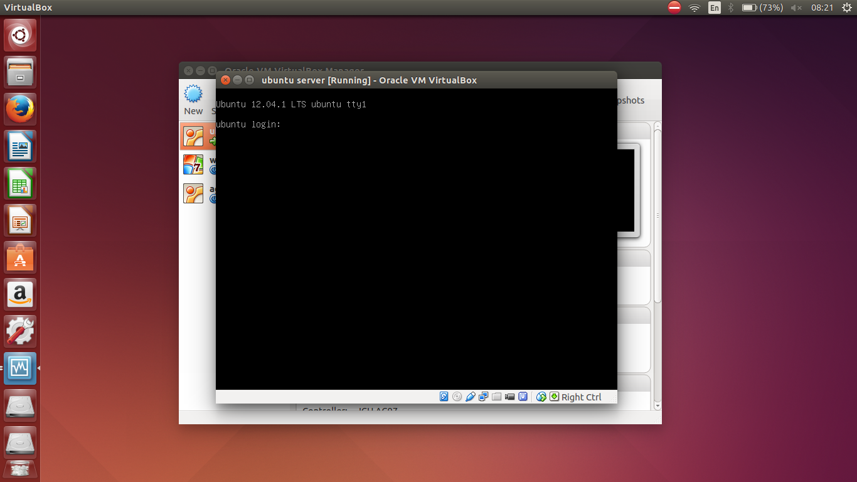Click the hard disk activity indicator in VM status bar
This screenshot has width=857, height=482.
pos(444,397)
